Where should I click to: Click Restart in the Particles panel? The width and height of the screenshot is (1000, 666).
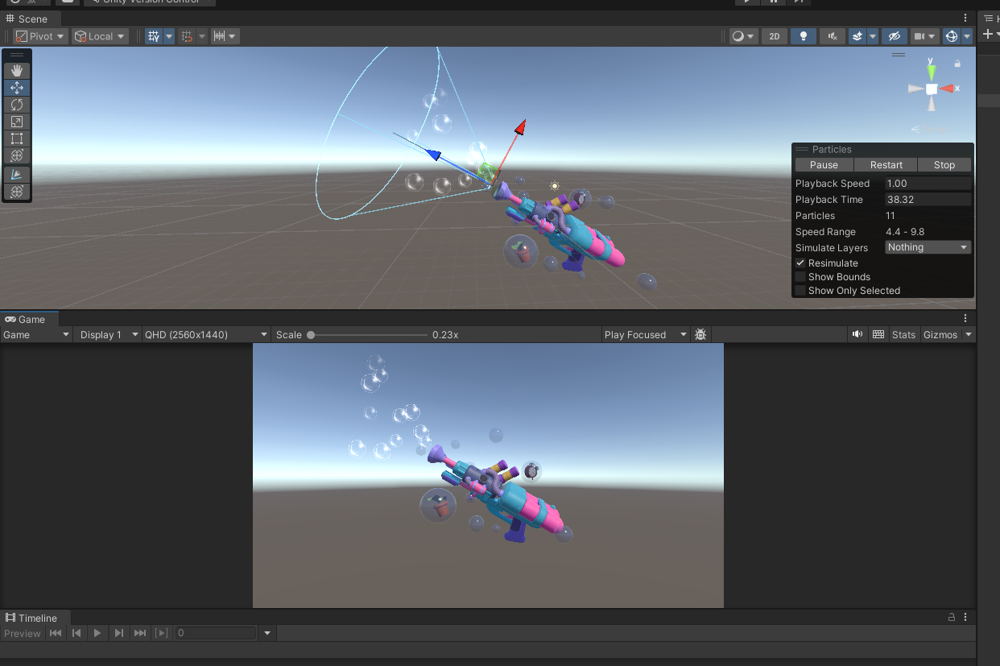coord(886,165)
